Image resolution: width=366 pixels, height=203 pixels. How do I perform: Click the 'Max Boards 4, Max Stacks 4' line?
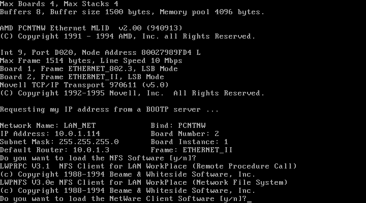59,4
